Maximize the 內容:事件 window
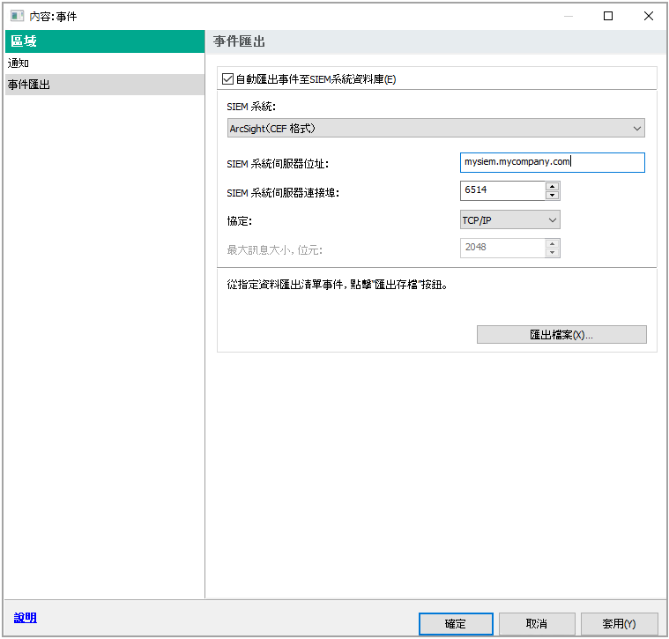The width and height of the screenshot is (669, 639). point(608,16)
